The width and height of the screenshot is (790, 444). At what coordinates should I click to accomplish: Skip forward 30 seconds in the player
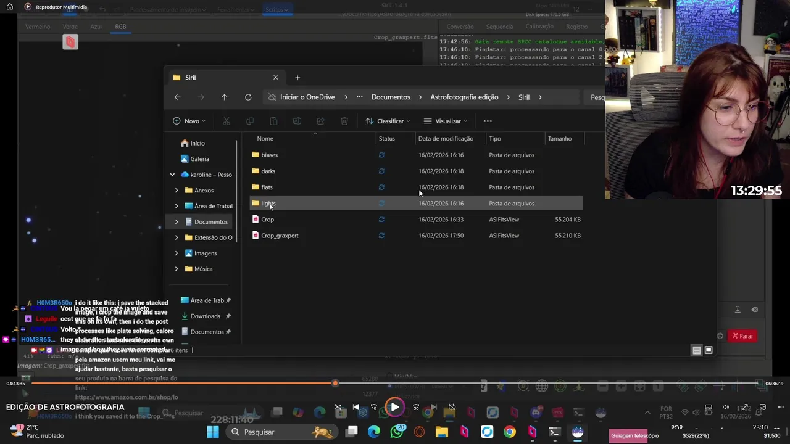(416, 408)
